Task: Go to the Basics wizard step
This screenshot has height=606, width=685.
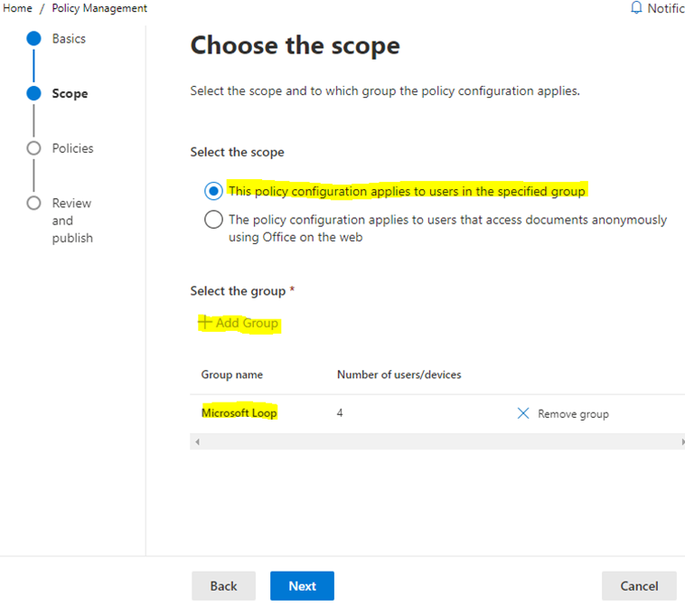Action: (x=69, y=39)
